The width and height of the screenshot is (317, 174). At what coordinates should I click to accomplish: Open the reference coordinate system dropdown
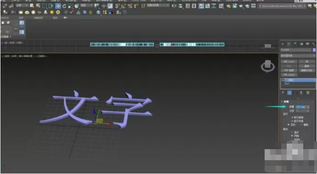(87, 6)
